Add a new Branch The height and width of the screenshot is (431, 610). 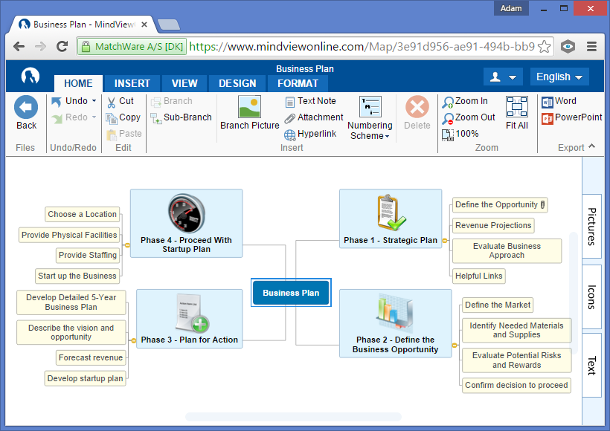pos(172,102)
